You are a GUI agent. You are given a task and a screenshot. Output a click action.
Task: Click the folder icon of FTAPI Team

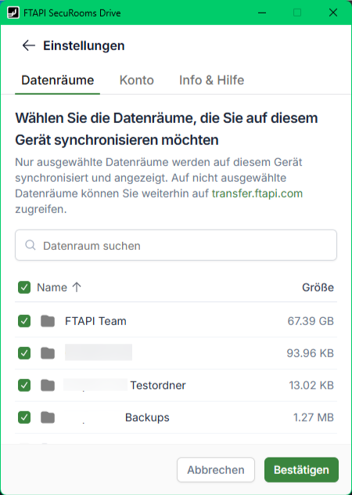[x=48, y=321]
